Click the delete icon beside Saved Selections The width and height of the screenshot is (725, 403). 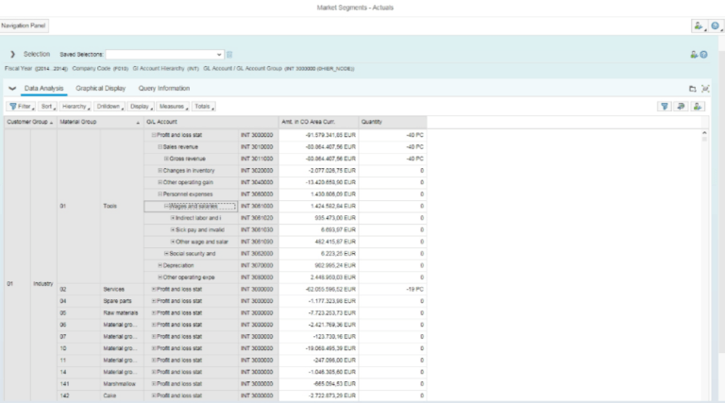pos(229,55)
